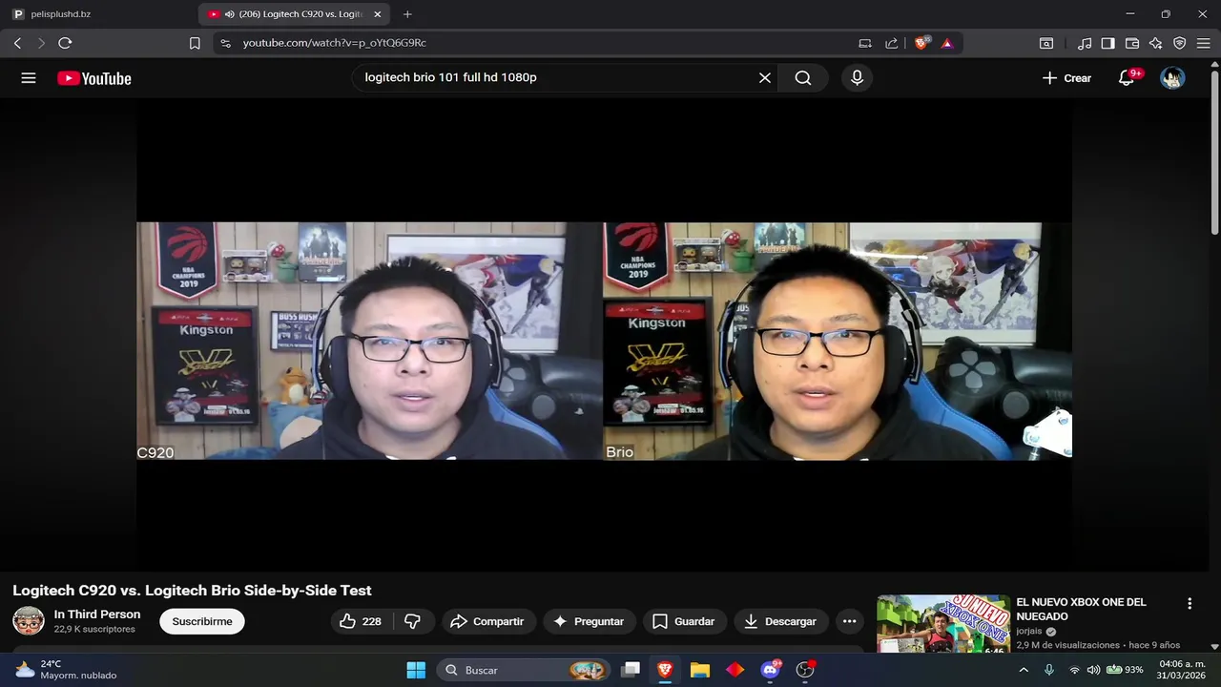Open the El Nuevo Xbox One thumbnail

click(x=943, y=624)
